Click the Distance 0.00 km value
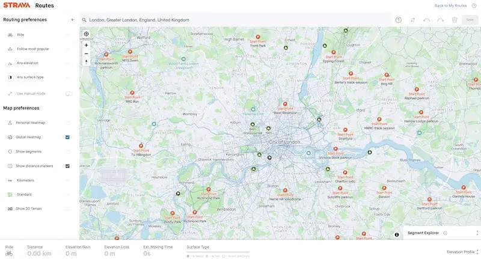The width and height of the screenshot is (481, 259). tap(39, 254)
